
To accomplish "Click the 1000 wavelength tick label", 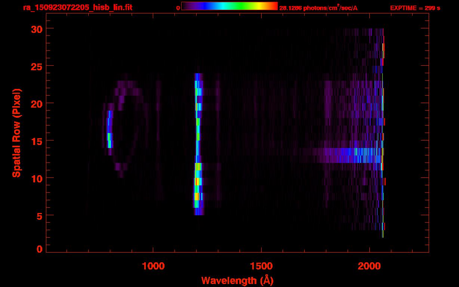I will [153, 266].
